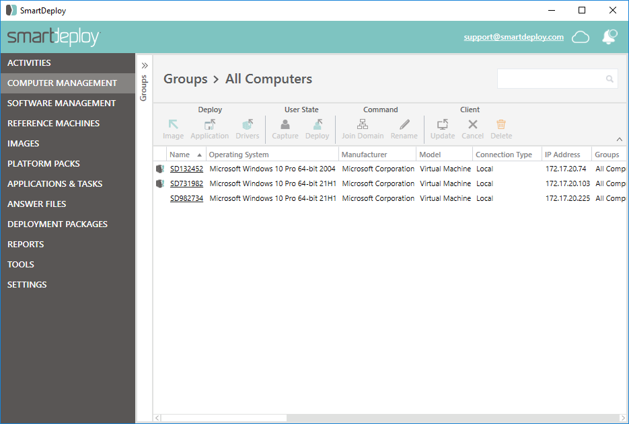629x424 pixels.
Task: Open computer SD731982 link
Action: coord(186,183)
